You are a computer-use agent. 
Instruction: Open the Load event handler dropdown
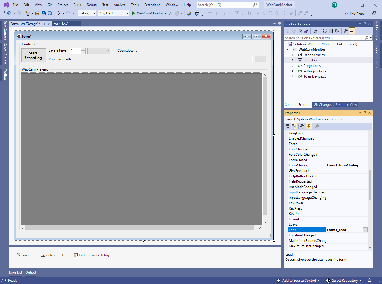365,230
